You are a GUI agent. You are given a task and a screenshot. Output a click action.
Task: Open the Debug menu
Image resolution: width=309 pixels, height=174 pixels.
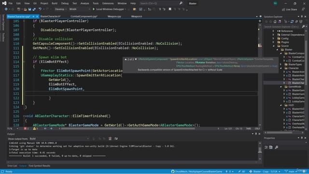pyautogui.click(x=65, y=3)
